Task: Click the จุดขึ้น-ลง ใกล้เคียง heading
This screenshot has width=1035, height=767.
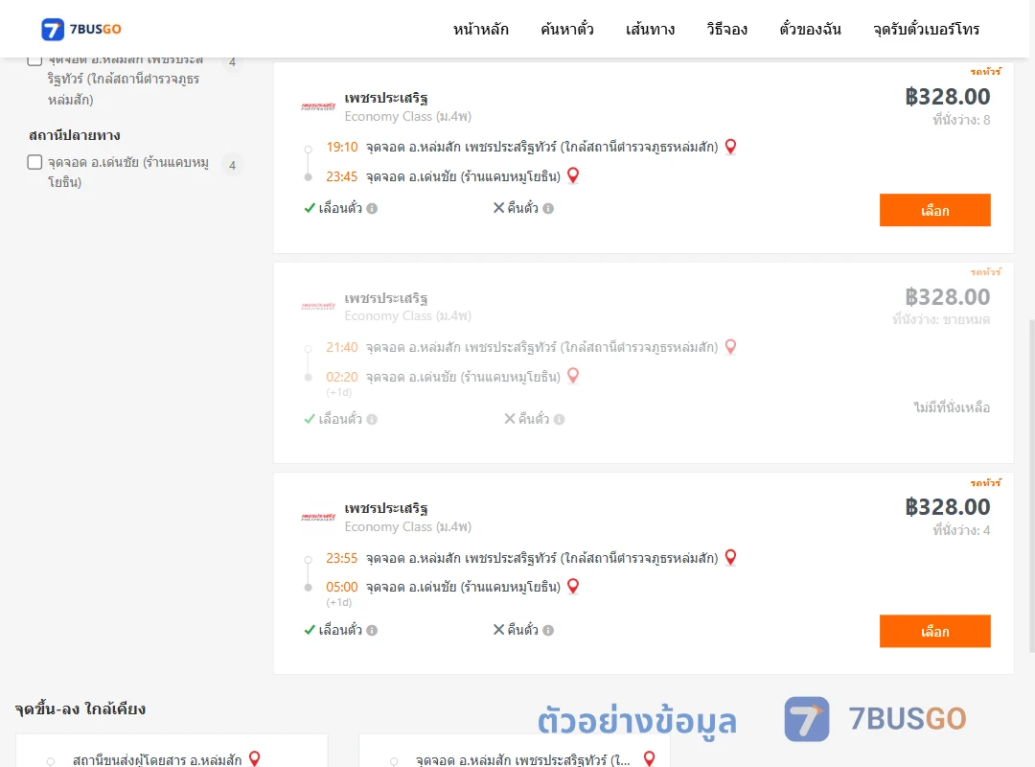Action: click(x=80, y=709)
